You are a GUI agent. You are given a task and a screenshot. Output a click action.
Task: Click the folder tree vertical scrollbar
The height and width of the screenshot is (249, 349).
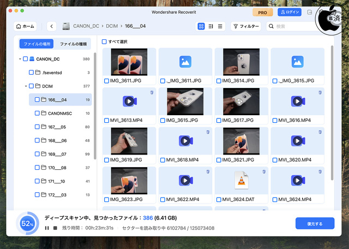pos(95,106)
